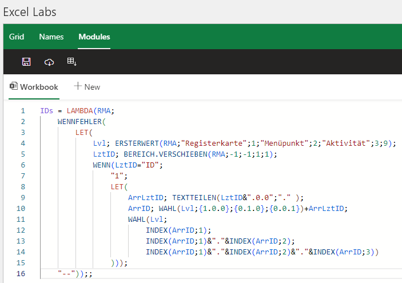This screenshot has height=283, width=402.
Task: Click the "--" string on line 16
Action: (66, 274)
